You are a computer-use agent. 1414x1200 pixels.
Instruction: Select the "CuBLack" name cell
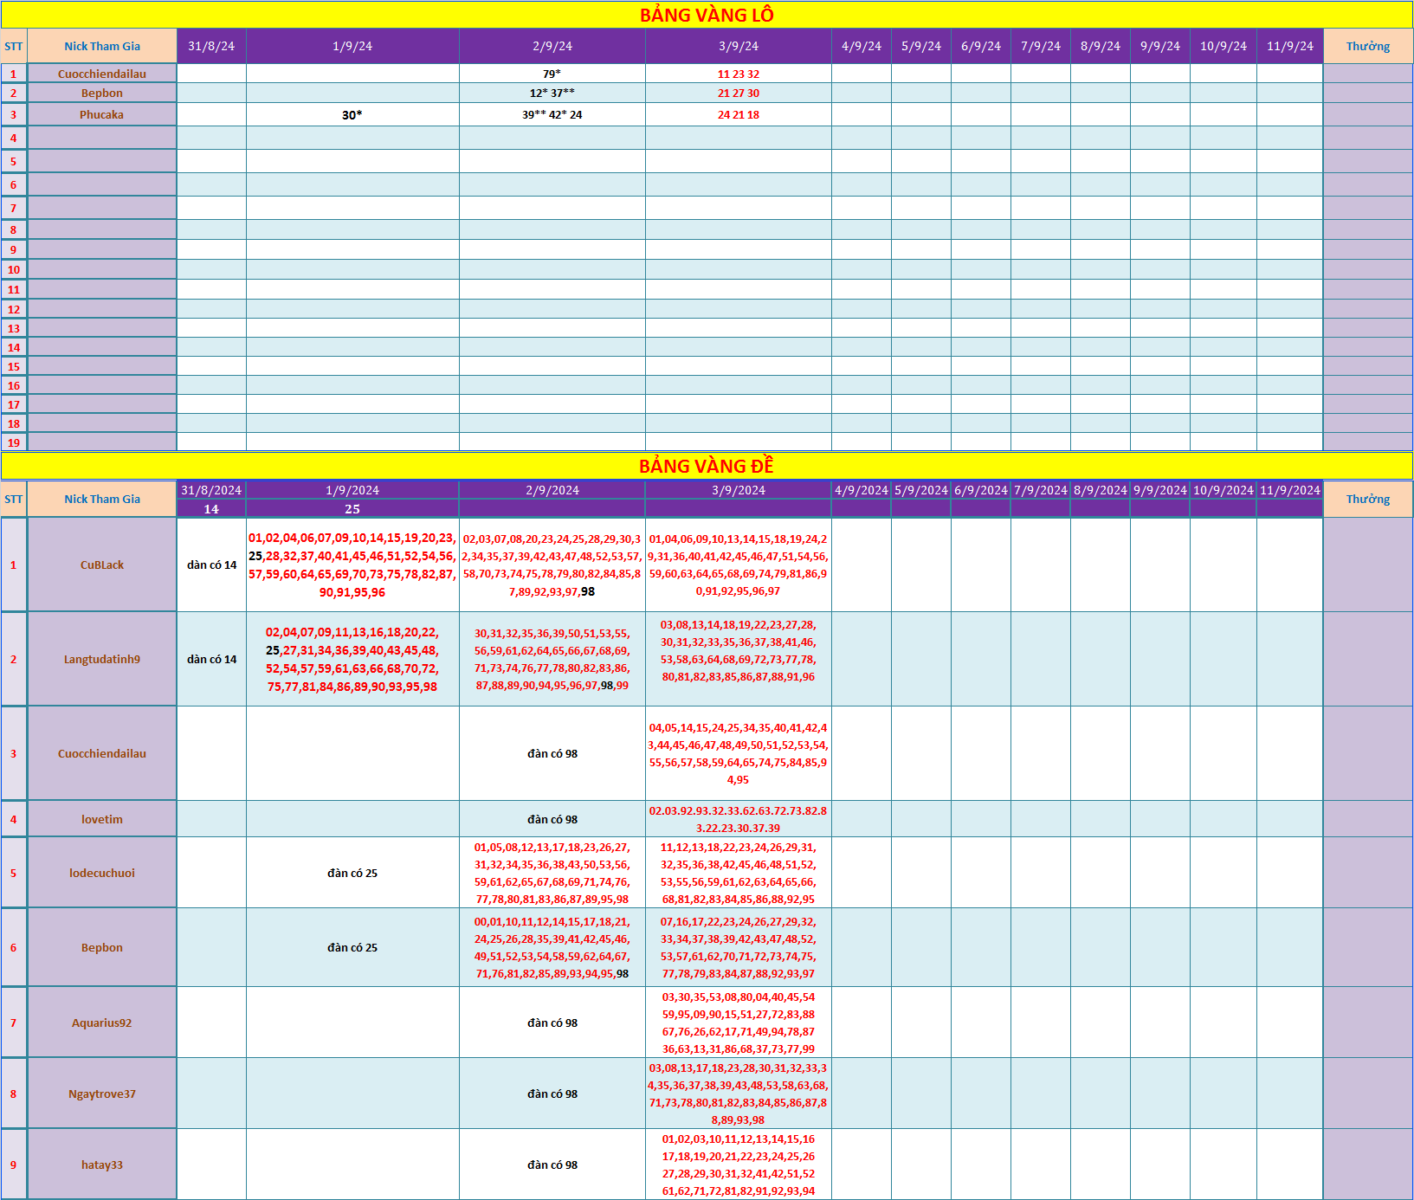[102, 565]
